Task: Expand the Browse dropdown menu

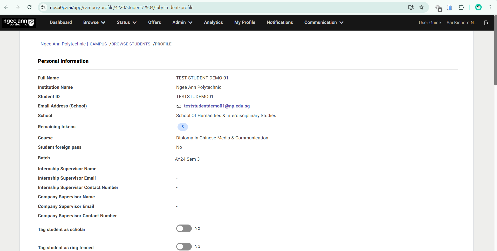Action: pyautogui.click(x=94, y=23)
